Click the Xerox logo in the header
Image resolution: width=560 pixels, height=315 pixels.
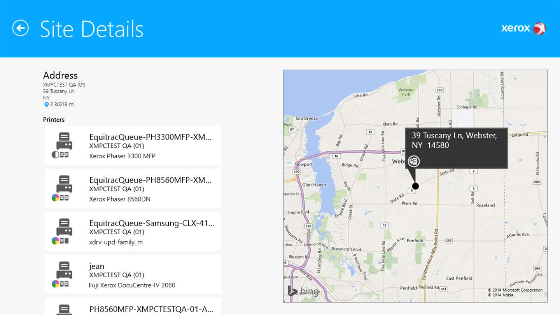[523, 28]
